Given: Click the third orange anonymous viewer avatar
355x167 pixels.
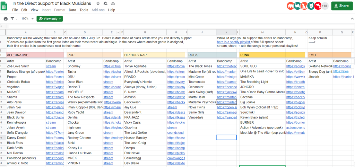Looking at the screenshot, I should pyautogui.click(x=304, y=6).
